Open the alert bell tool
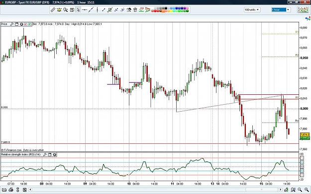 [59, 10]
